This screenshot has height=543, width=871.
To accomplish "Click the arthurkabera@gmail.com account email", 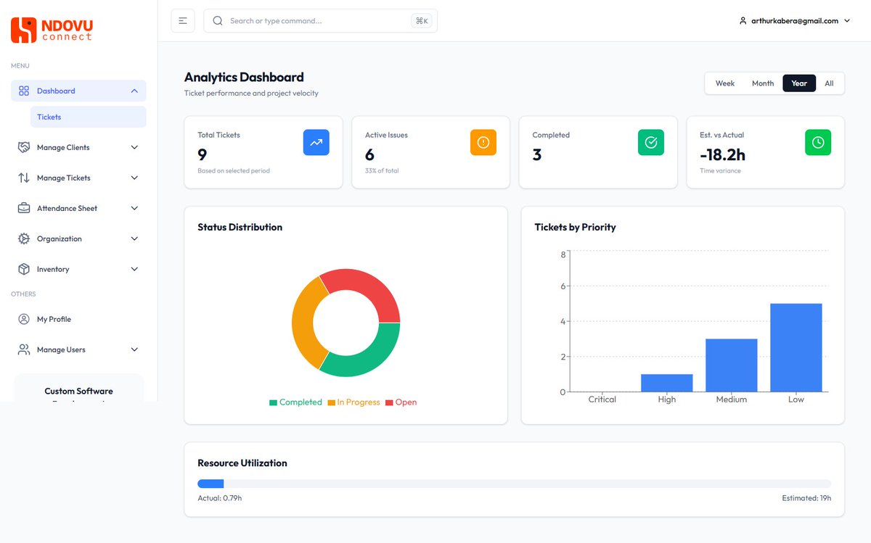I will tap(795, 21).
